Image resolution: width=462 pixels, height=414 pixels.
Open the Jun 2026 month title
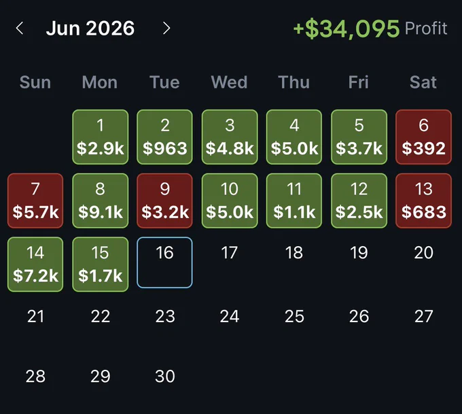90,29
